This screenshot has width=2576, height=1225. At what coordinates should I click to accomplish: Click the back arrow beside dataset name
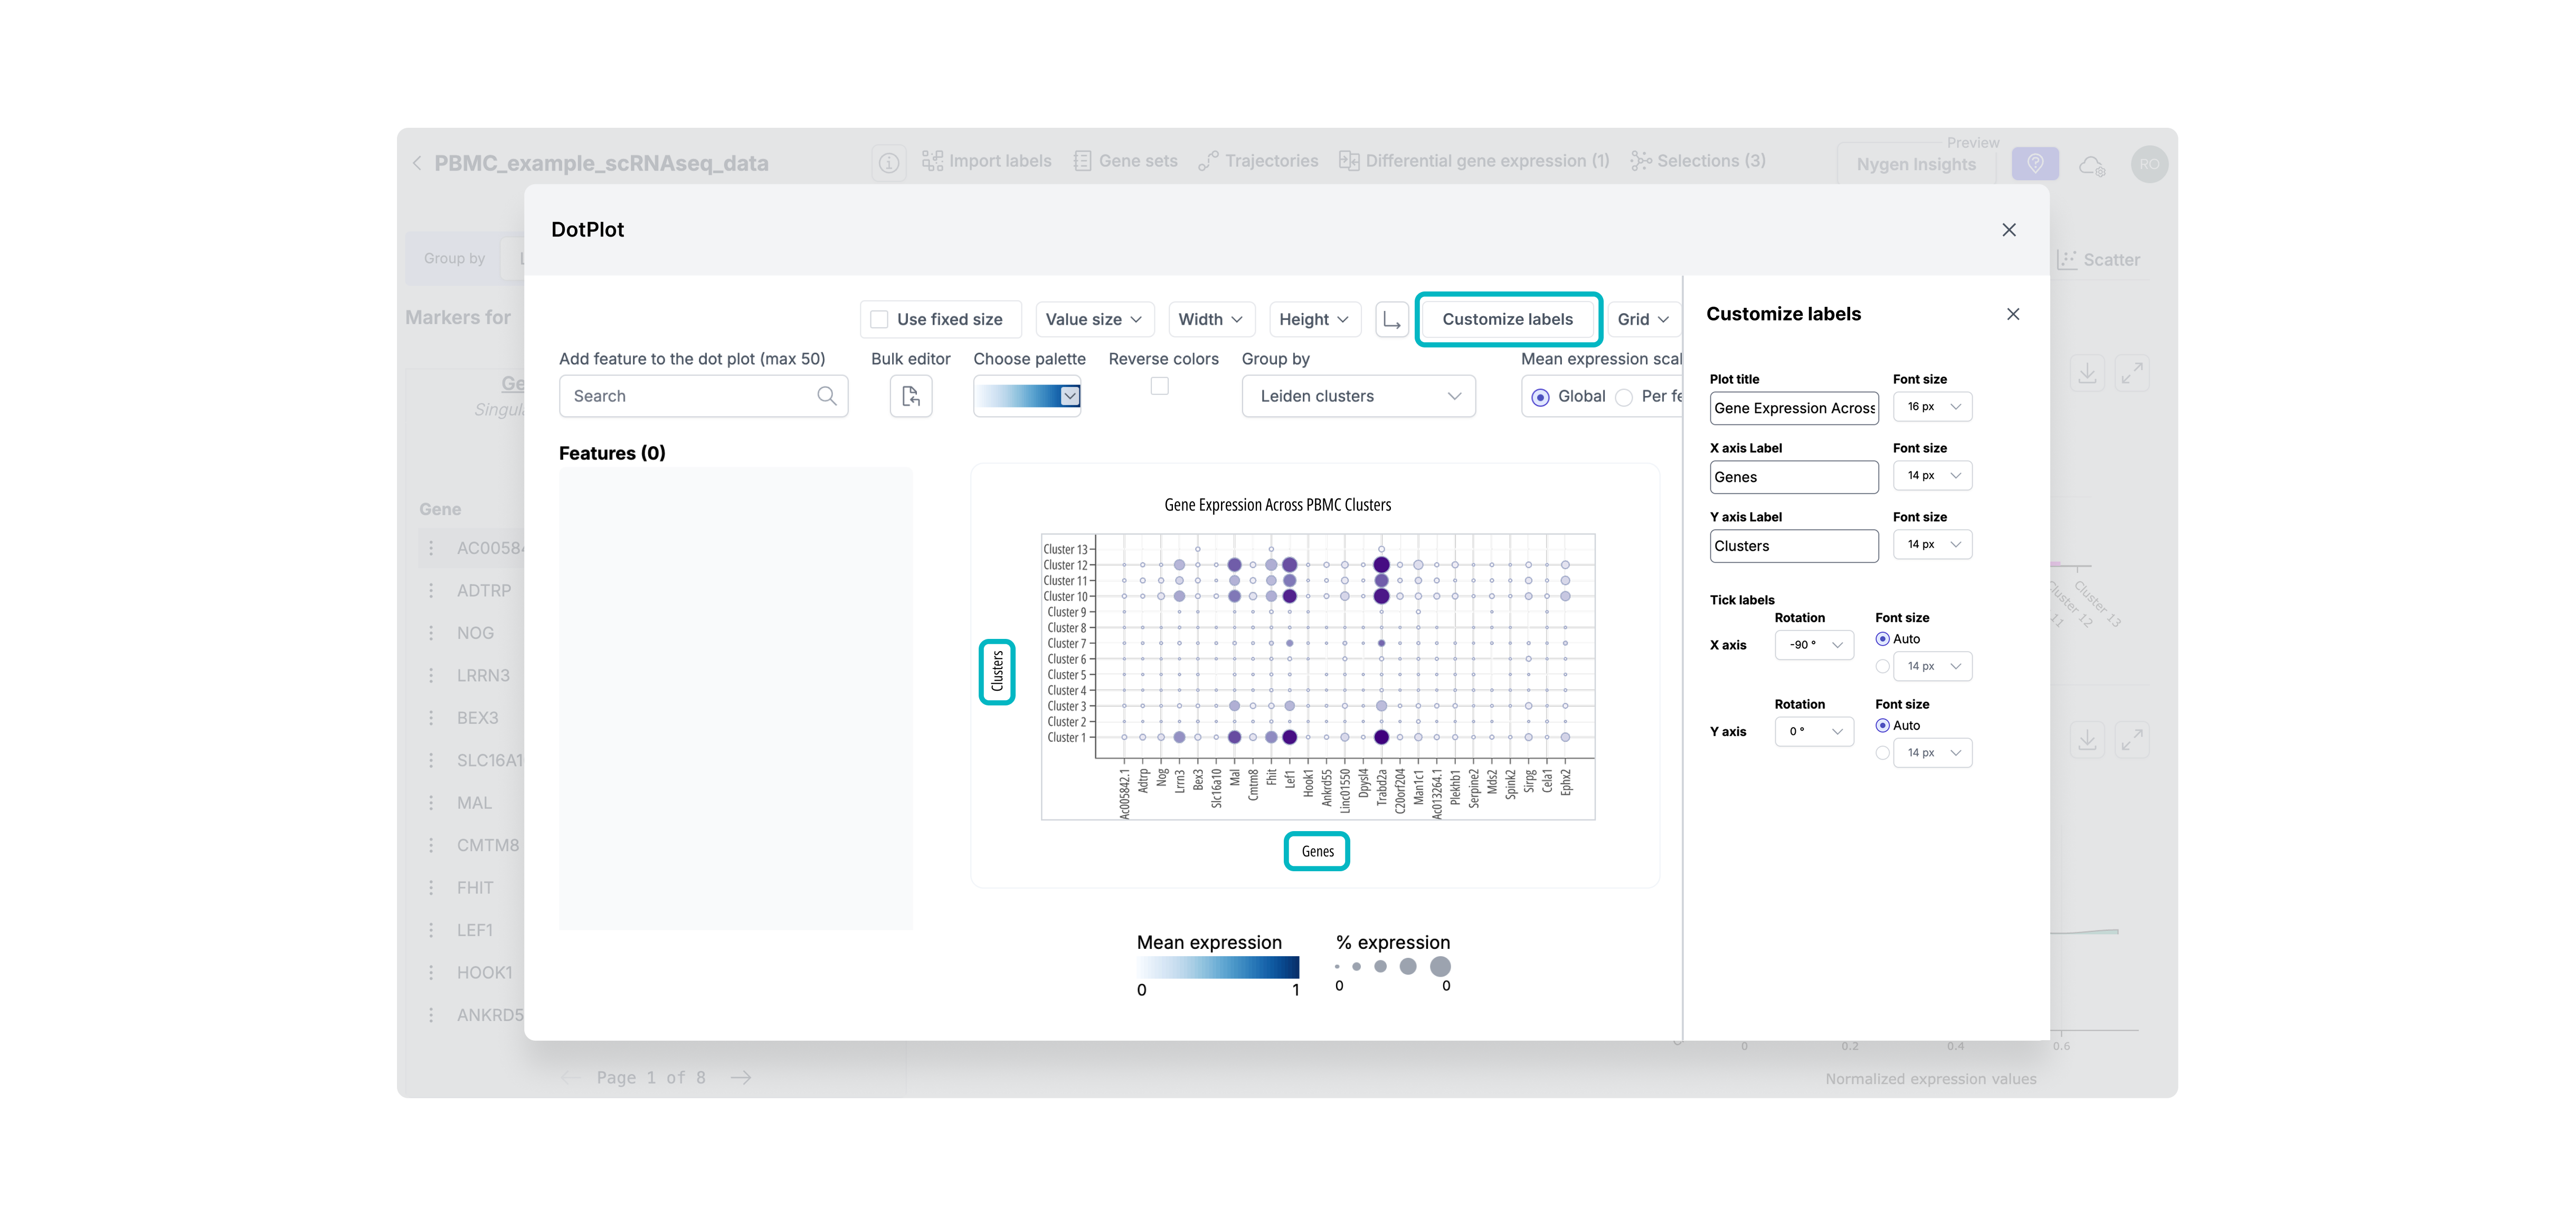(x=417, y=163)
